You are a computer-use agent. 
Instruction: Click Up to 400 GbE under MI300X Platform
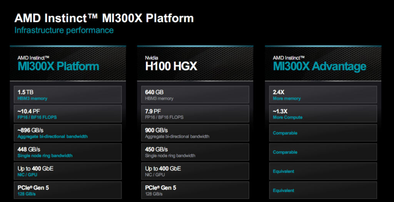pos(68,171)
